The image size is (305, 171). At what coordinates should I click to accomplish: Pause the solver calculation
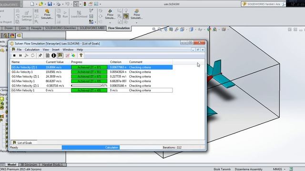click(20, 56)
